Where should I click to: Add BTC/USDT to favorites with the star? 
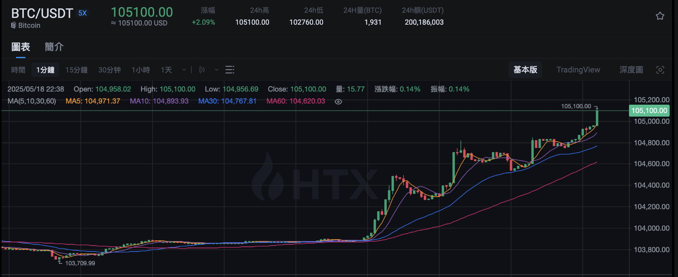[660, 16]
